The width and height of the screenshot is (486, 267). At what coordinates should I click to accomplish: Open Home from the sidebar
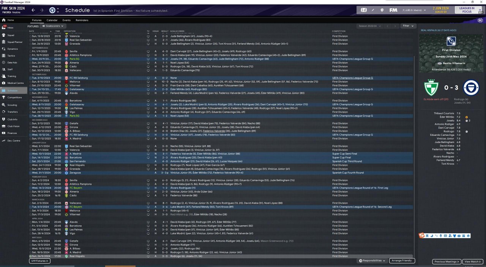click(x=14, y=20)
